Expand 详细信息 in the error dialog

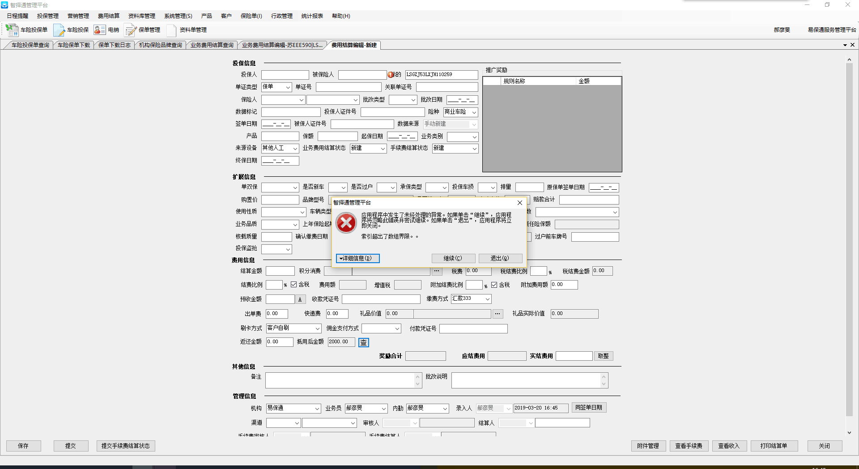[357, 258]
